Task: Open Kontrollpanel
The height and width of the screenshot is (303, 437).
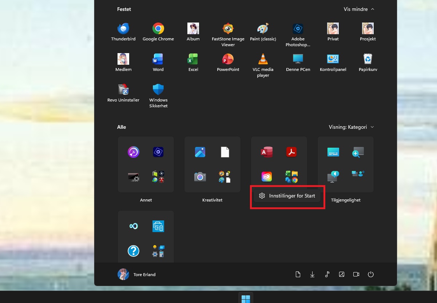Action: pyautogui.click(x=333, y=63)
